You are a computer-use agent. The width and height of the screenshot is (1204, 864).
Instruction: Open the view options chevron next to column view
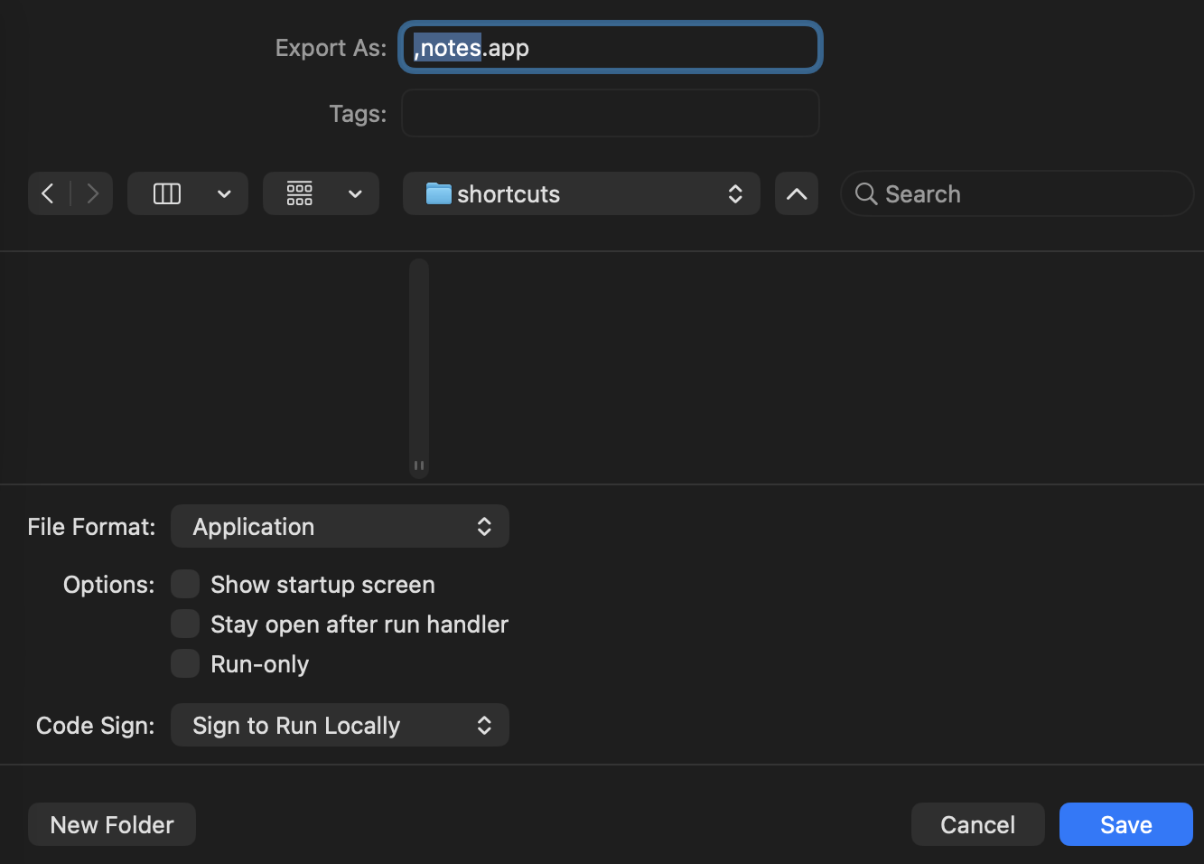(223, 193)
